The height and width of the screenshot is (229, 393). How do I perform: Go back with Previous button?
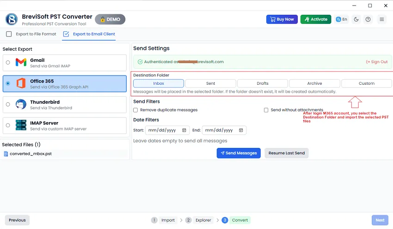click(17, 220)
